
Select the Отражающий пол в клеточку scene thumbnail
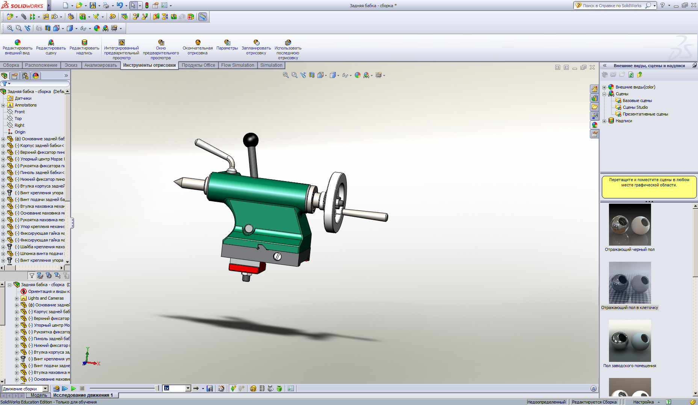click(x=630, y=283)
